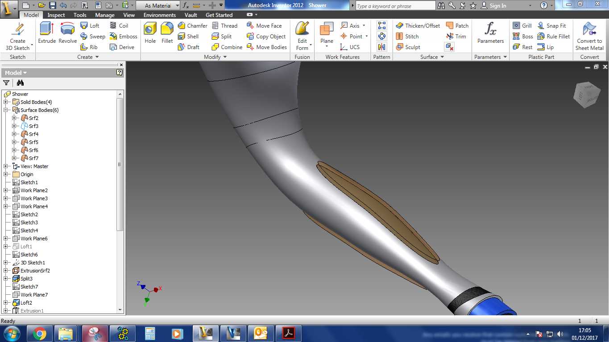Select the Thicken/Offset surface tool
This screenshot has height=342, width=609.
[418, 26]
